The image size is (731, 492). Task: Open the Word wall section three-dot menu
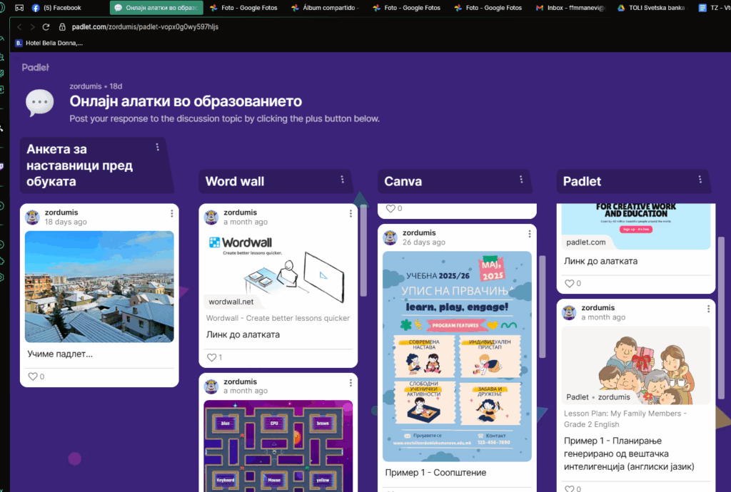coord(342,179)
